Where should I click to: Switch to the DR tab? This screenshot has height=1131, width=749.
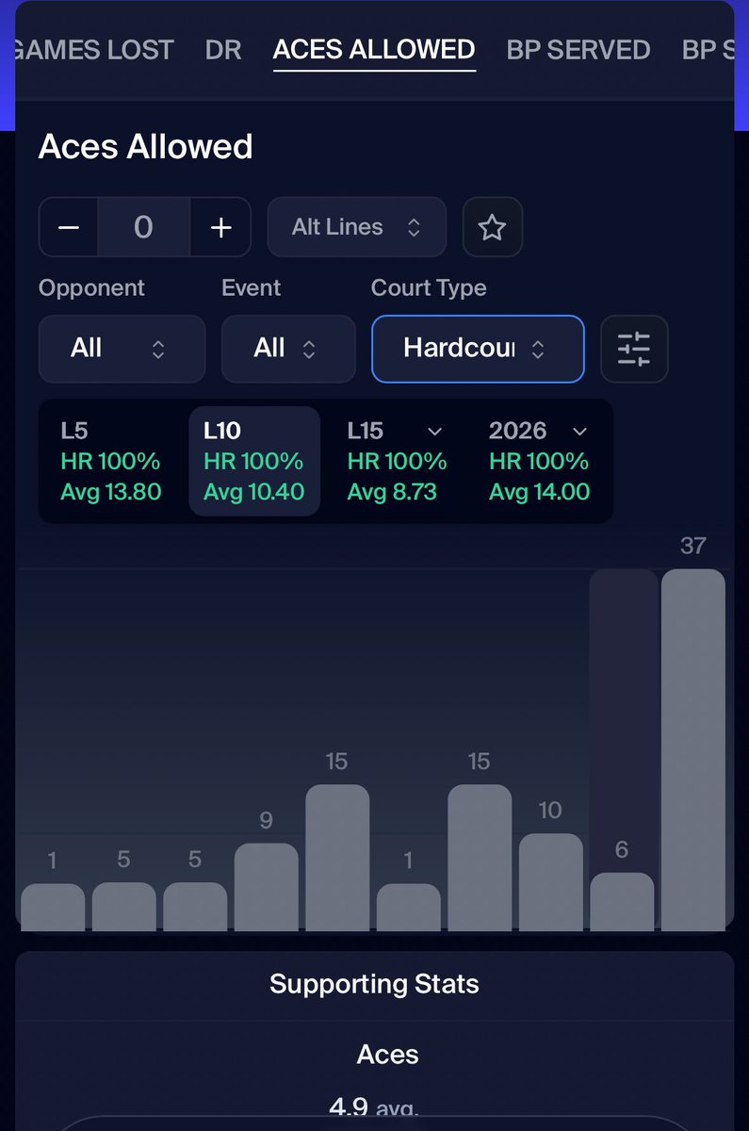click(x=223, y=50)
